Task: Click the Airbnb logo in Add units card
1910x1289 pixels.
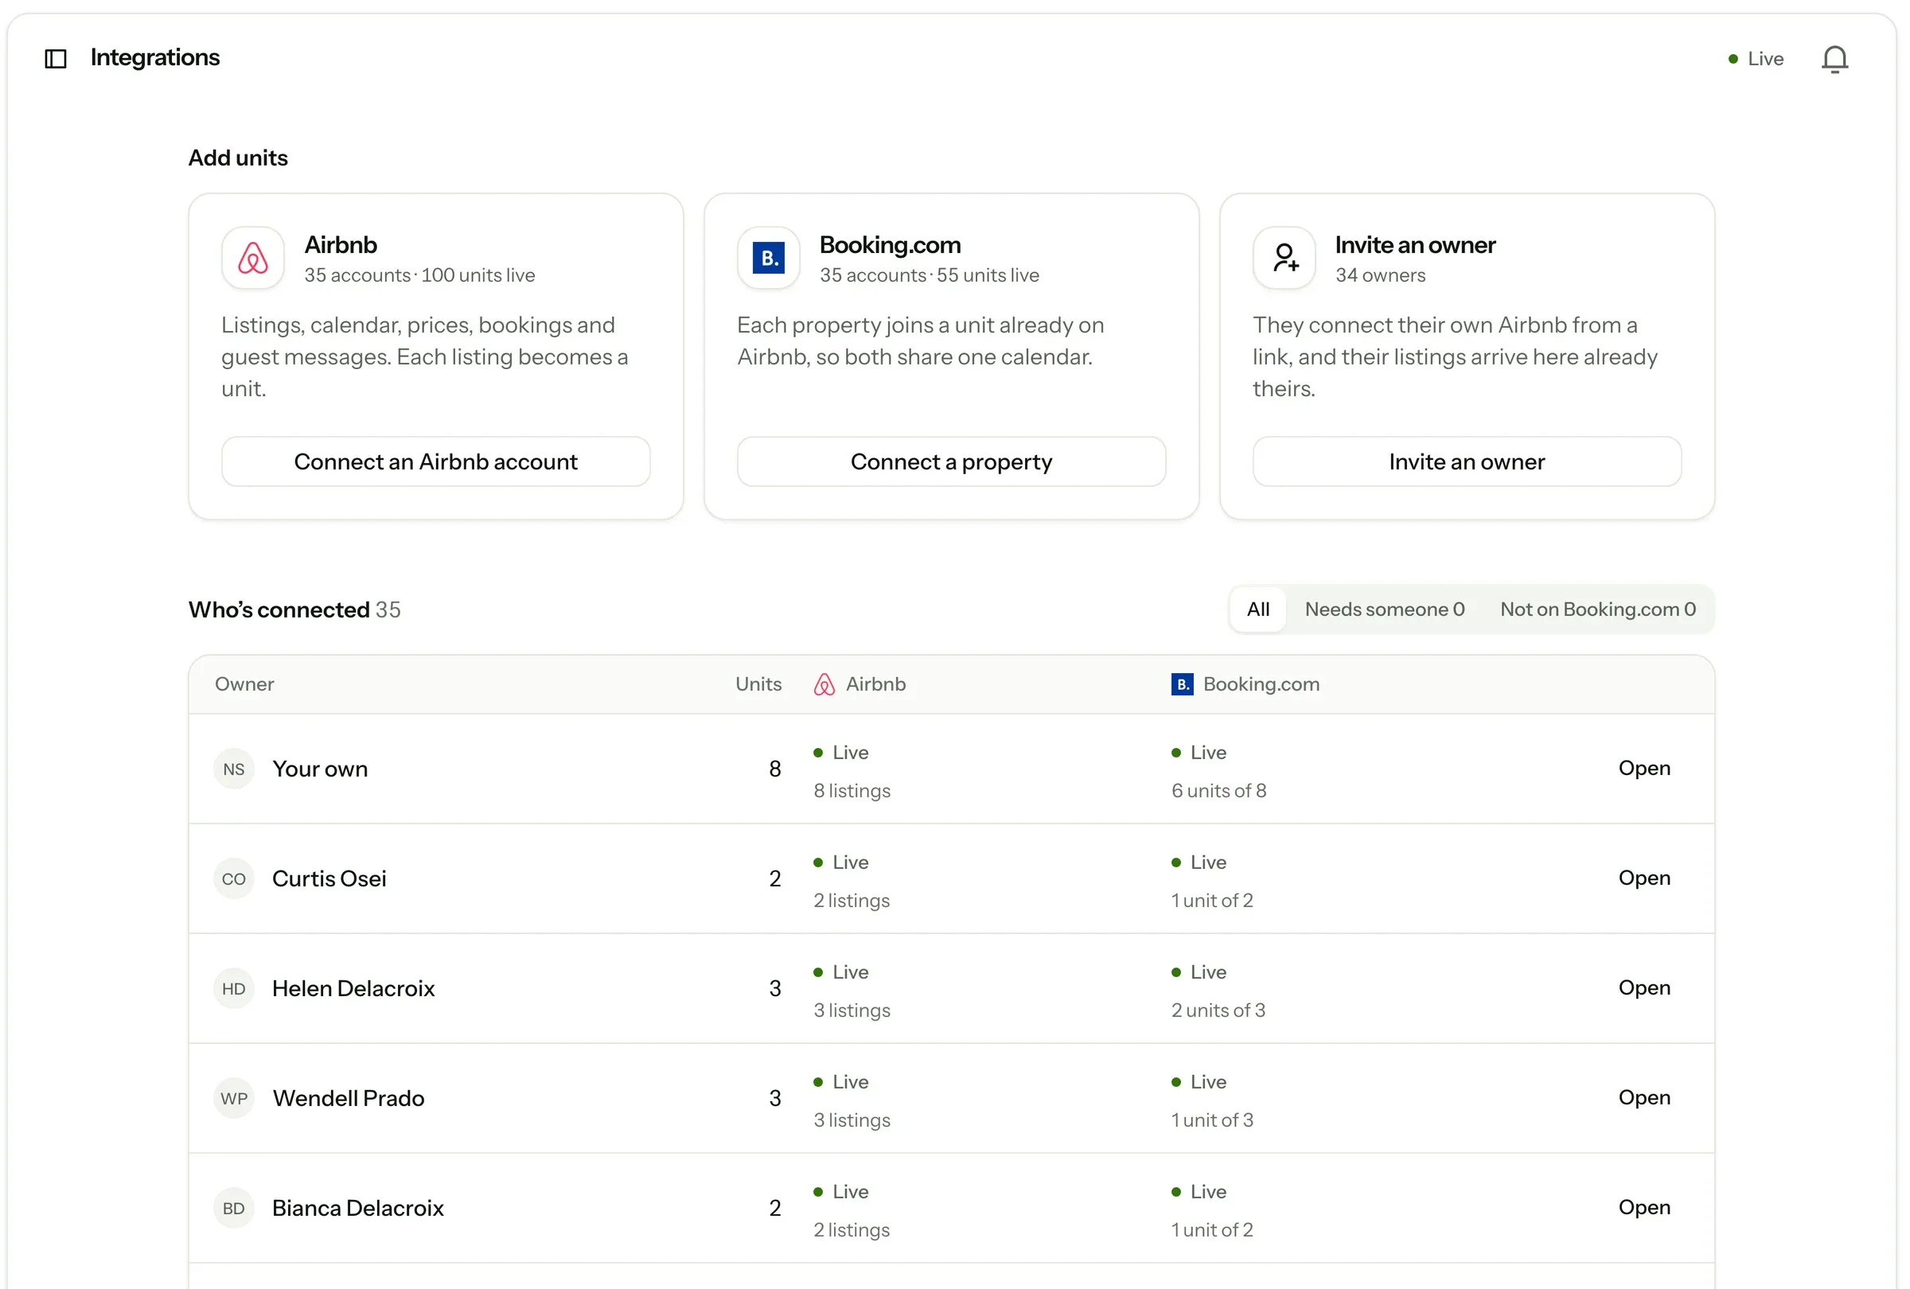Action: click(x=252, y=258)
